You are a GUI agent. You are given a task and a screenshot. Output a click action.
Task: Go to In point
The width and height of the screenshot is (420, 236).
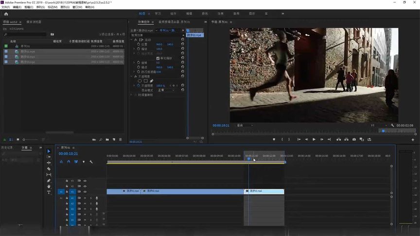click(299, 139)
